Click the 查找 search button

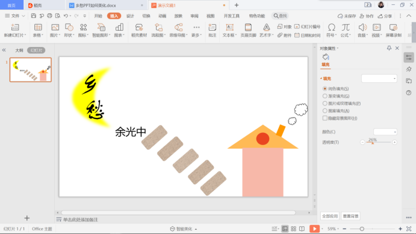(280, 16)
